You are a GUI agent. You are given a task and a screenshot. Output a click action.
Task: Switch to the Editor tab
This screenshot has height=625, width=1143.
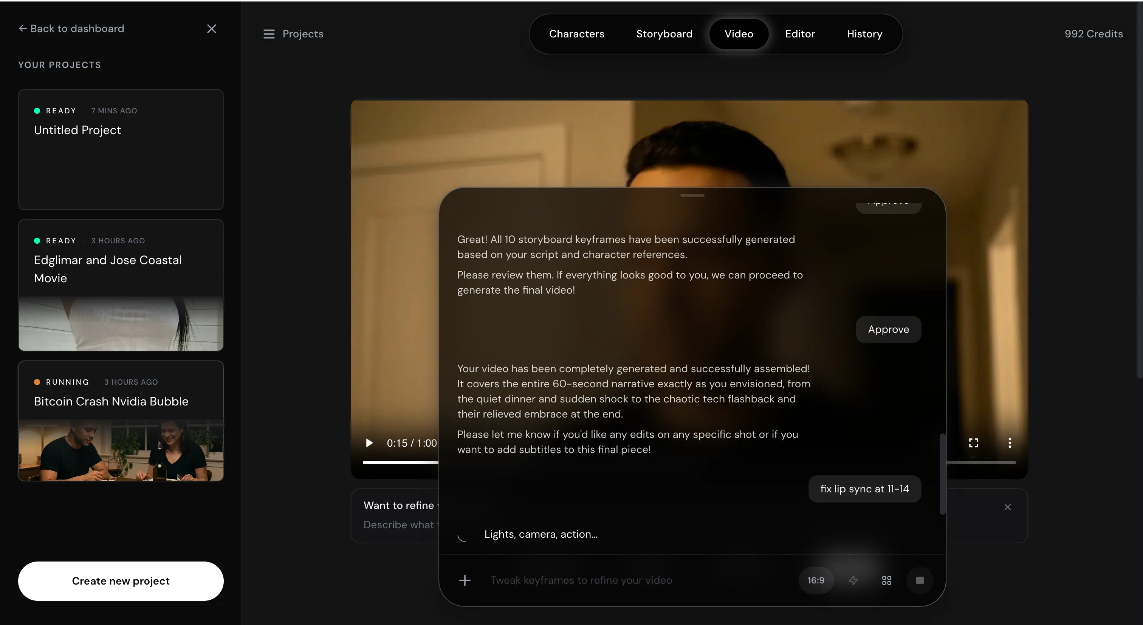(799, 34)
